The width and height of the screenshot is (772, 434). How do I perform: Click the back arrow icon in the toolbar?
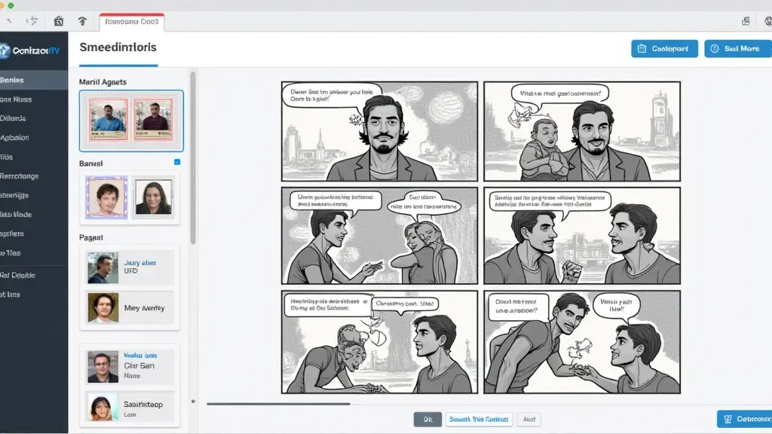tap(9, 21)
